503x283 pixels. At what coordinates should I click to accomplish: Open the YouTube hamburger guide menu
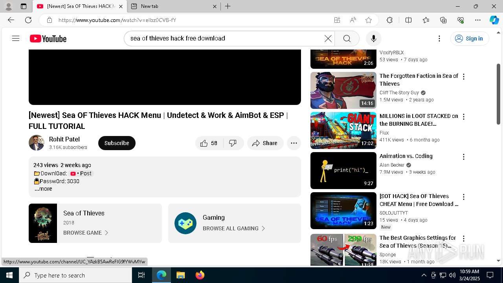click(x=16, y=39)
